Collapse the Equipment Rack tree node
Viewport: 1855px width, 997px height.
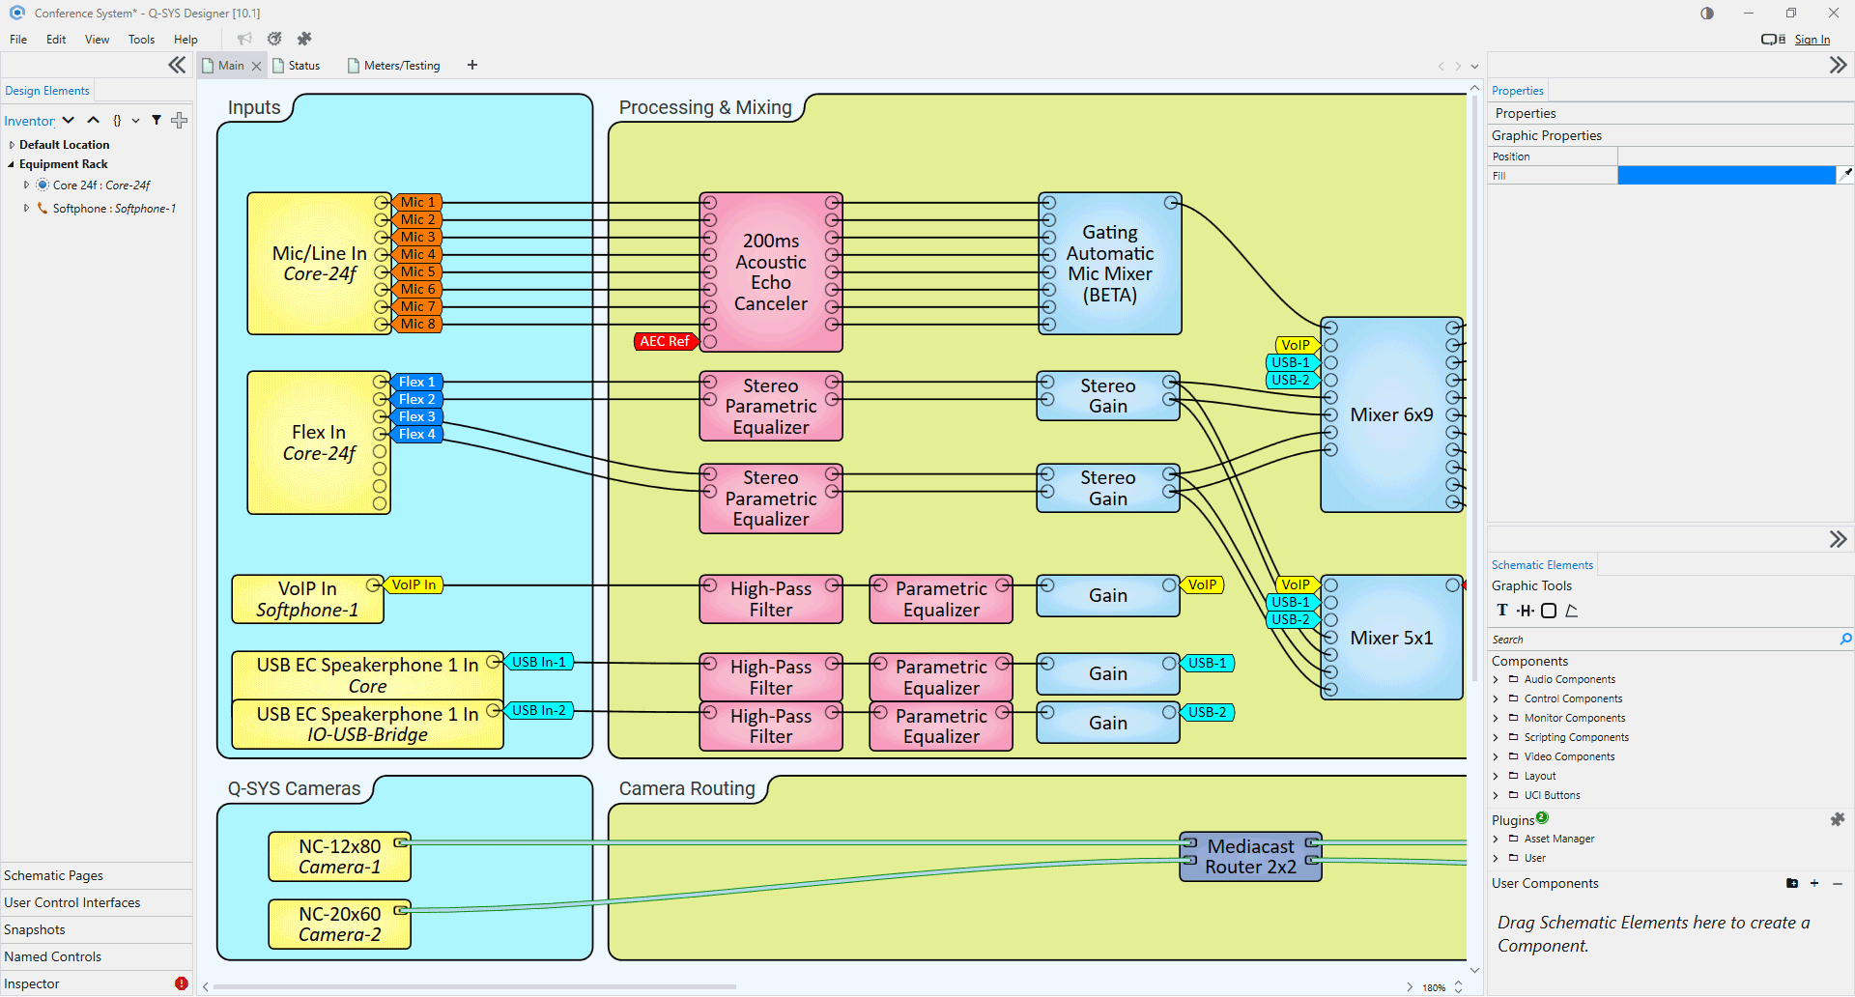tap(12, 164)
